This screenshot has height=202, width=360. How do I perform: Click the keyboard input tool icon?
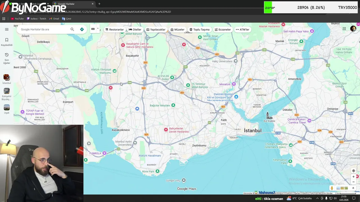coord(93,29)
